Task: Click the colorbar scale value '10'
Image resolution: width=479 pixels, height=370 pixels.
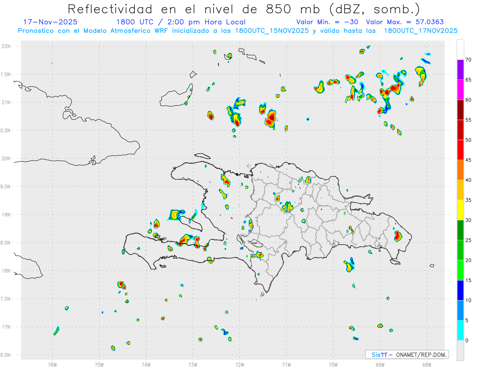Action: pyautogui.click(x=469, y=301)
